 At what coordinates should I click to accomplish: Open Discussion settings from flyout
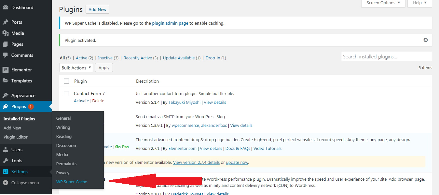(x=66, y=145)
